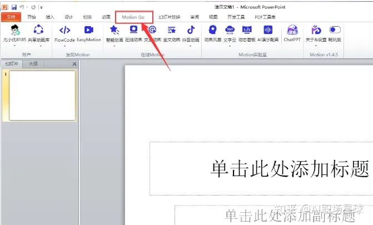Screen dimensions: 373x225
Task: Open the 文字云 text cloud tool
Action: 230,30
